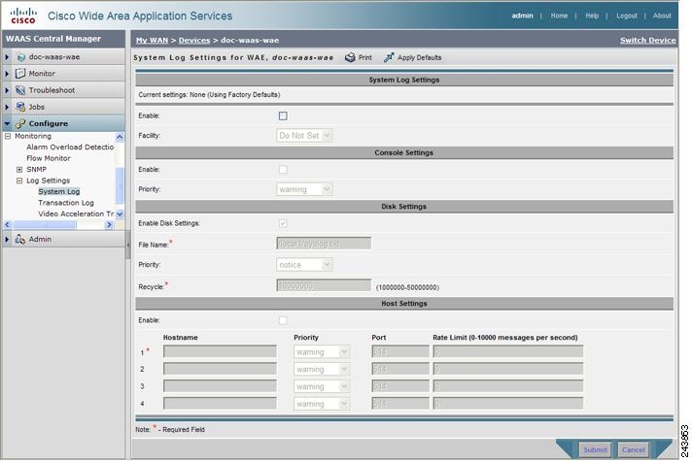Open the Jobs menu

coord(37,107)
